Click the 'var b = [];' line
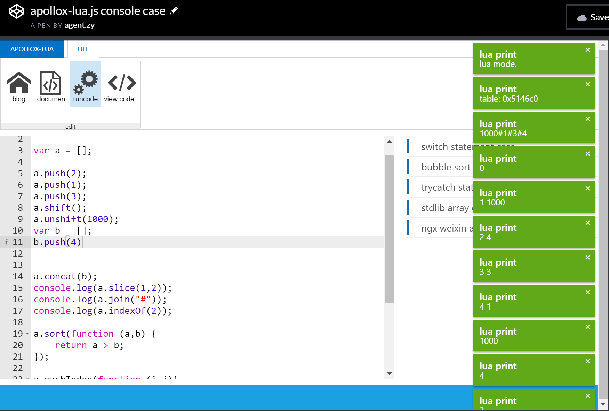Viewport: 609px width, 411px height. 63,230
